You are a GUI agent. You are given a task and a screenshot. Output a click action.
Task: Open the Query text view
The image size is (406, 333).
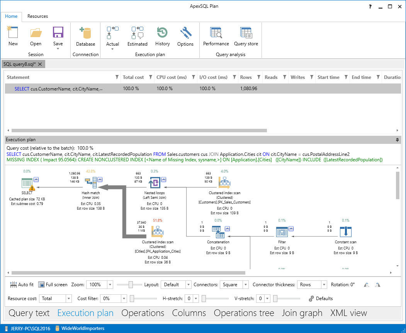pos(29,313)
